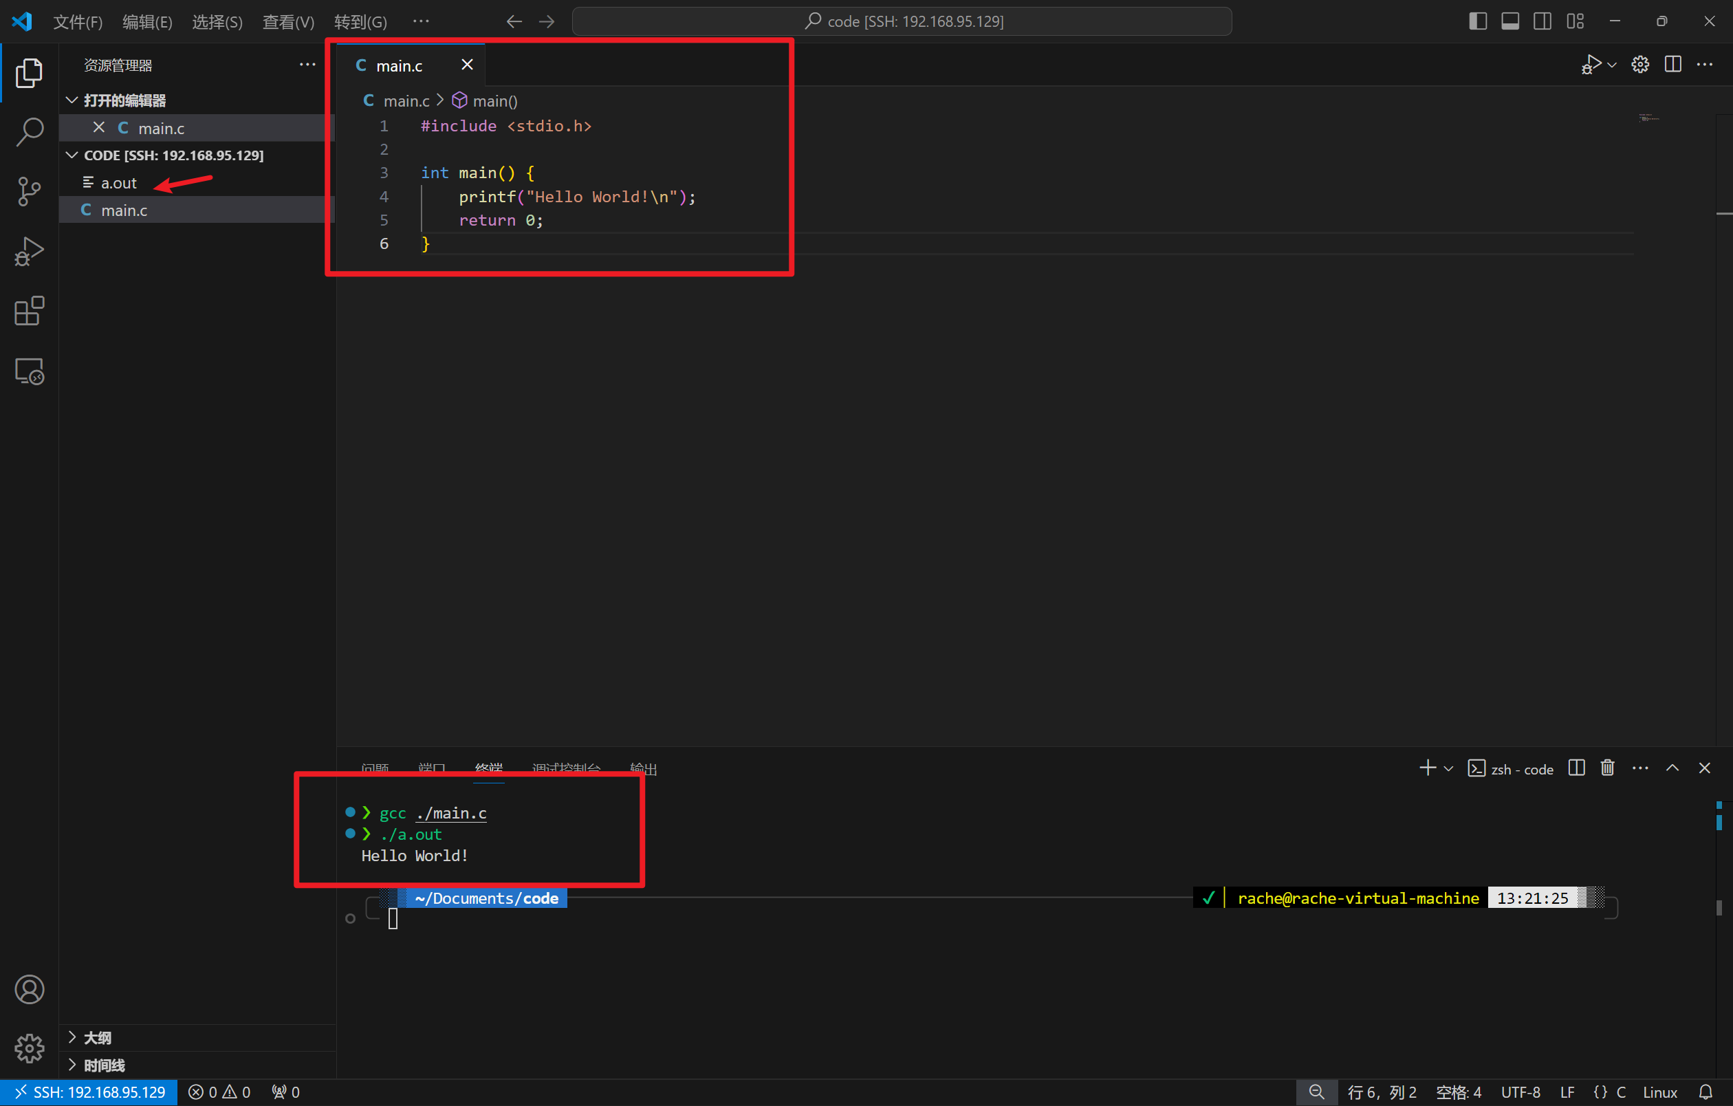Screen dimensions: 1733x1106
Task: Close the main.c editor tab
Action: point(467,65)
